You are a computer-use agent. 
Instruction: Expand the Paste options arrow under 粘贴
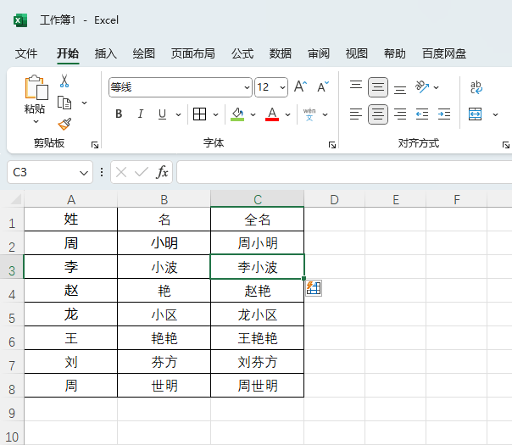click(x=36, y=122)
